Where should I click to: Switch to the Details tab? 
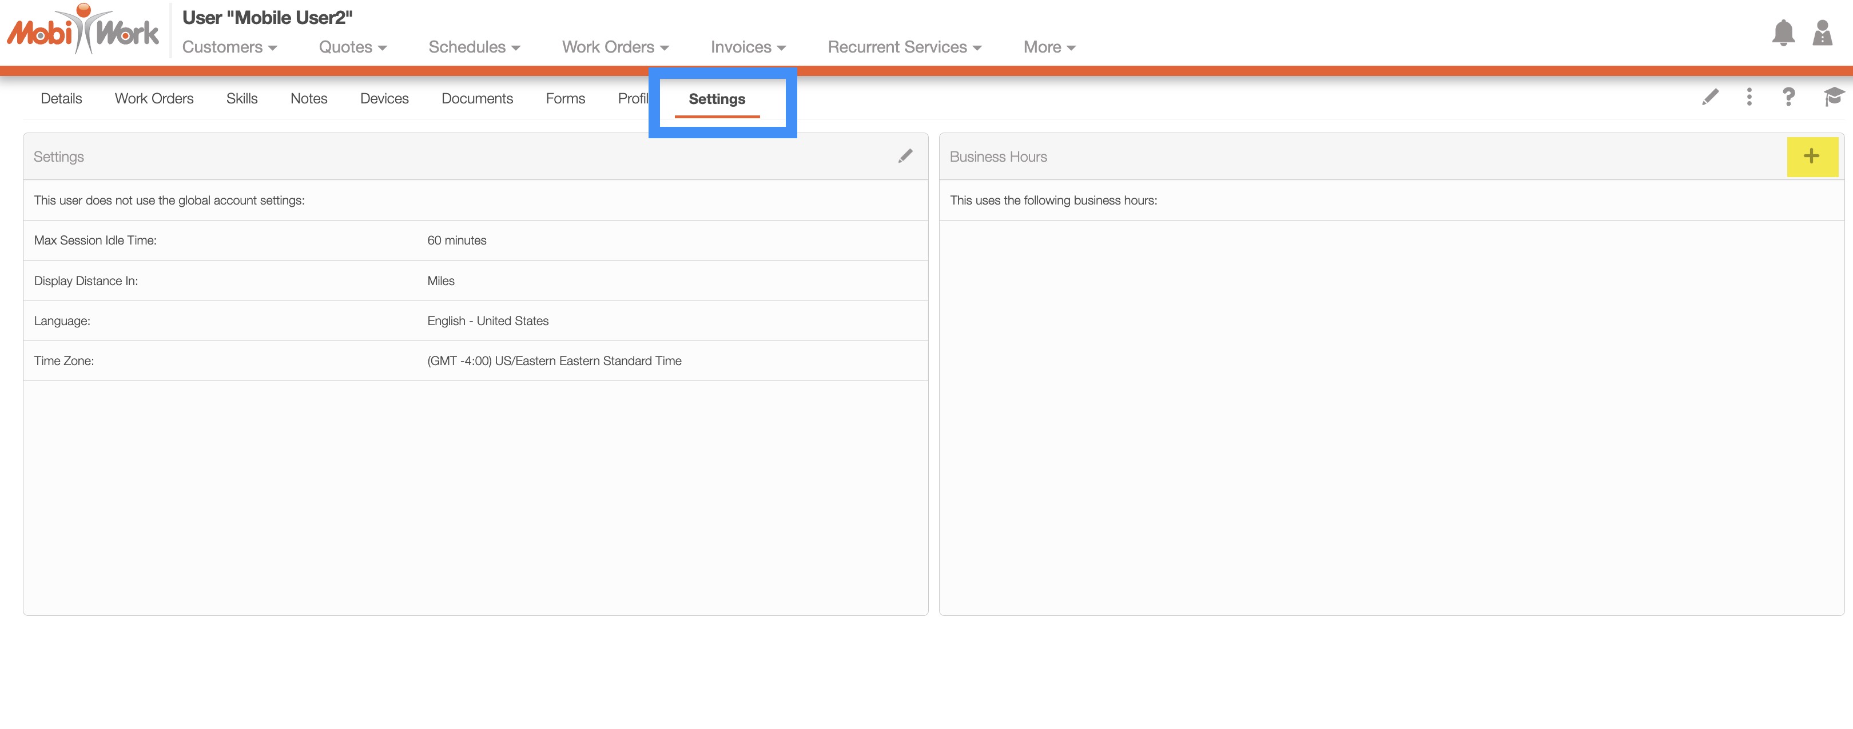click(61, 98)
